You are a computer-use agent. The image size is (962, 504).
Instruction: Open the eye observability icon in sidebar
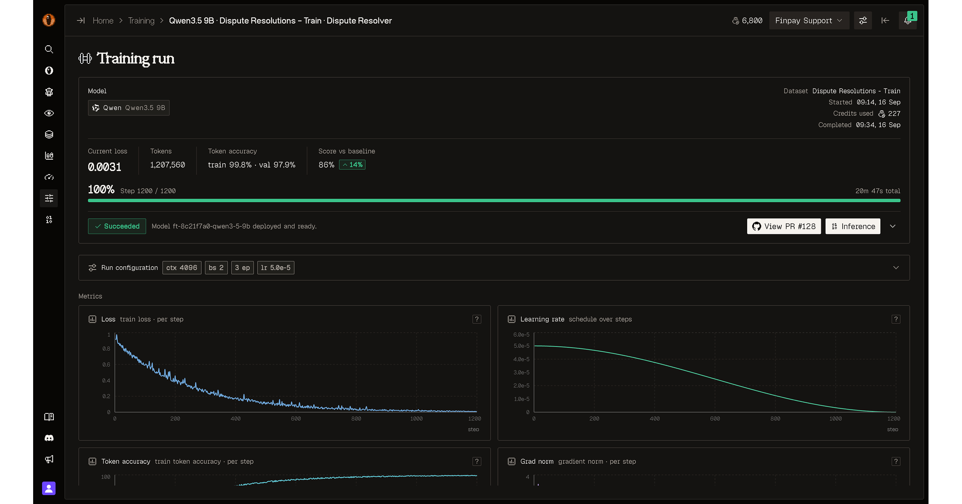49,113
